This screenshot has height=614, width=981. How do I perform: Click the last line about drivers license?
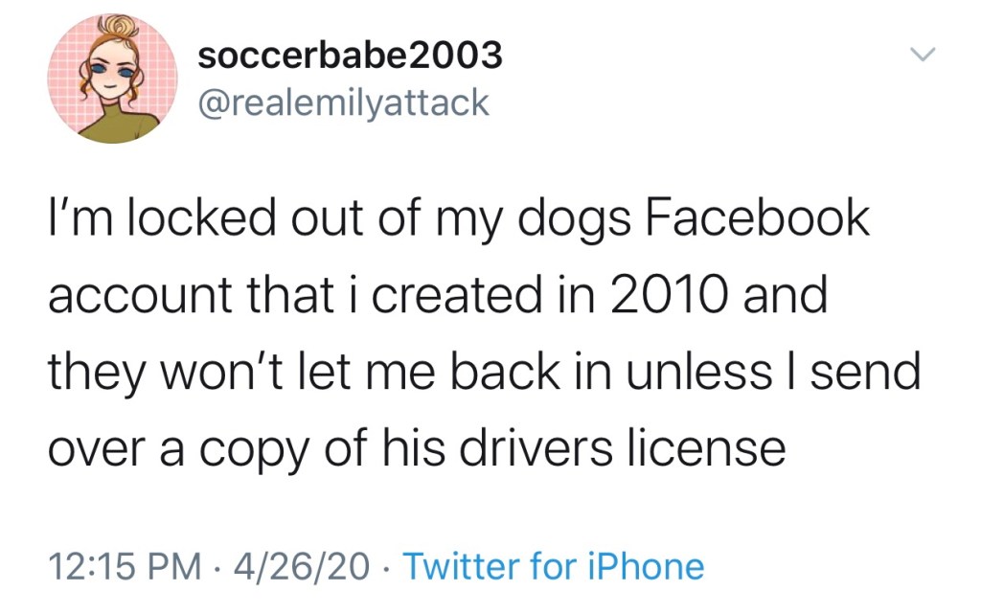417,445
